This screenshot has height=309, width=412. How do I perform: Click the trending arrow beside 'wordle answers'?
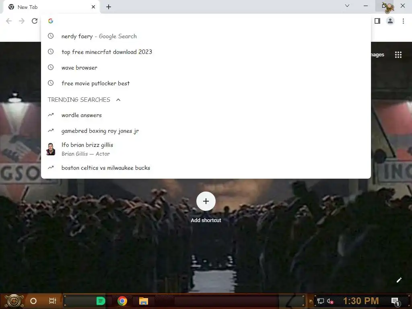coord(51,115)
